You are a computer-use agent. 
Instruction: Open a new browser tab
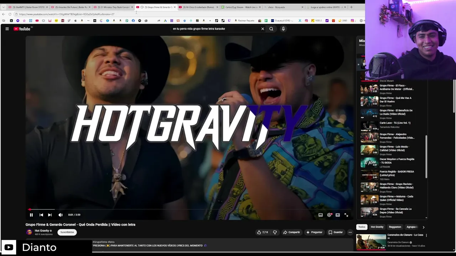[351, 7]
